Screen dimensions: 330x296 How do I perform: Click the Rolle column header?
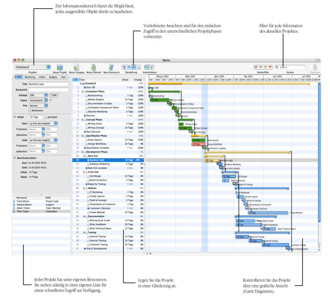pos(58,198)
